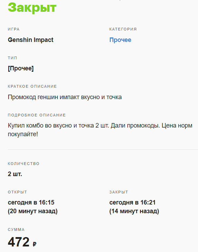This screenshot has width=198, height=252.
Task: Click the ruble currency symbol
Action: coord(35,244)
